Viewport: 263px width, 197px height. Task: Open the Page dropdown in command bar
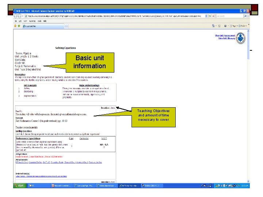[x=234, y=26]
